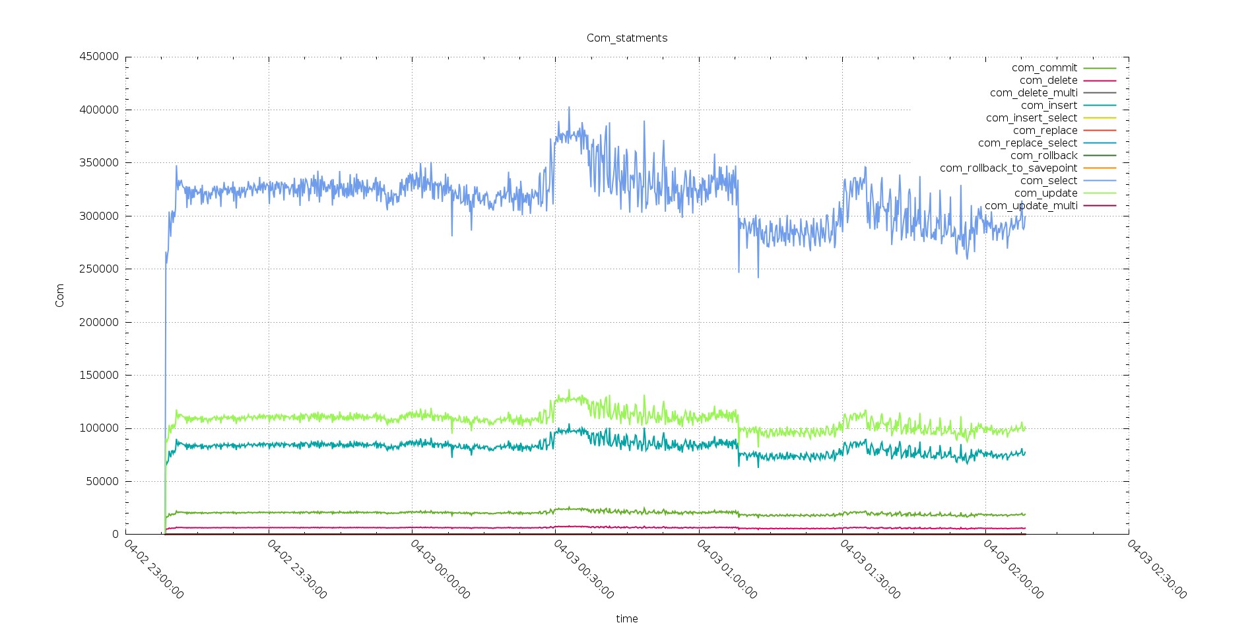Select the com_rollback_to_savepoint legend label
This screenshot has height=627, width=1254.
tap(1008, 168)
